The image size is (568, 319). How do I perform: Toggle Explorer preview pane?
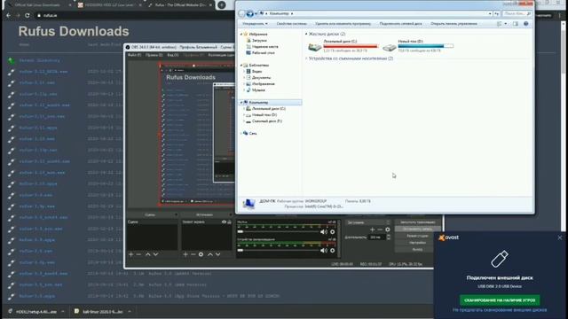(x=516, y=24)
